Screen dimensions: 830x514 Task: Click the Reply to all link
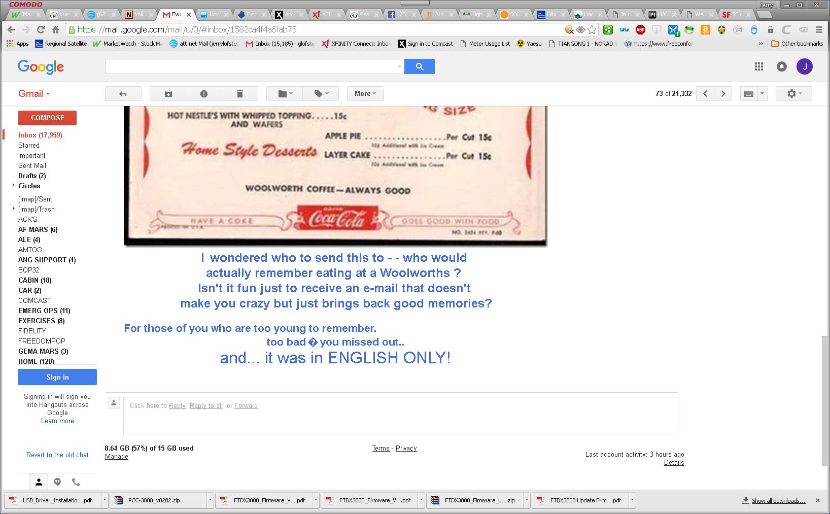click(x=206, y=406)
